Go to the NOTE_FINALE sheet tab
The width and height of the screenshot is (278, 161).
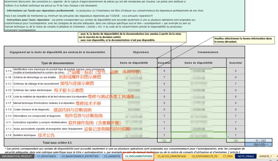pyautogui.click(x=246, y=156)
